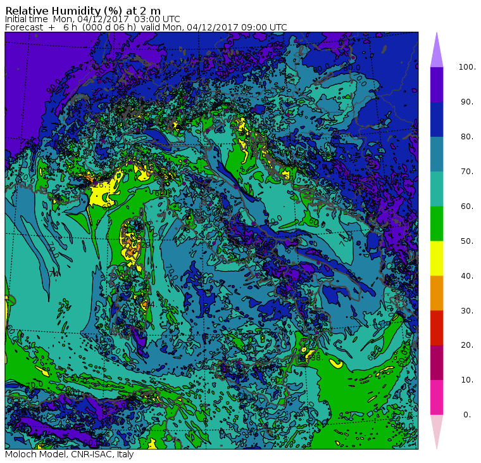Pick the violet 90-100 colorbar segment
481x463 pixels.
pyautogui.click(x=437, y=84)
